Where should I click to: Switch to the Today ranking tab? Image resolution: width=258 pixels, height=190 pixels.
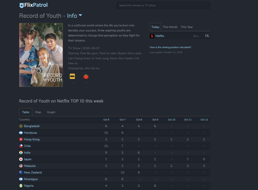pyautogui.click(x=155, y=27)
